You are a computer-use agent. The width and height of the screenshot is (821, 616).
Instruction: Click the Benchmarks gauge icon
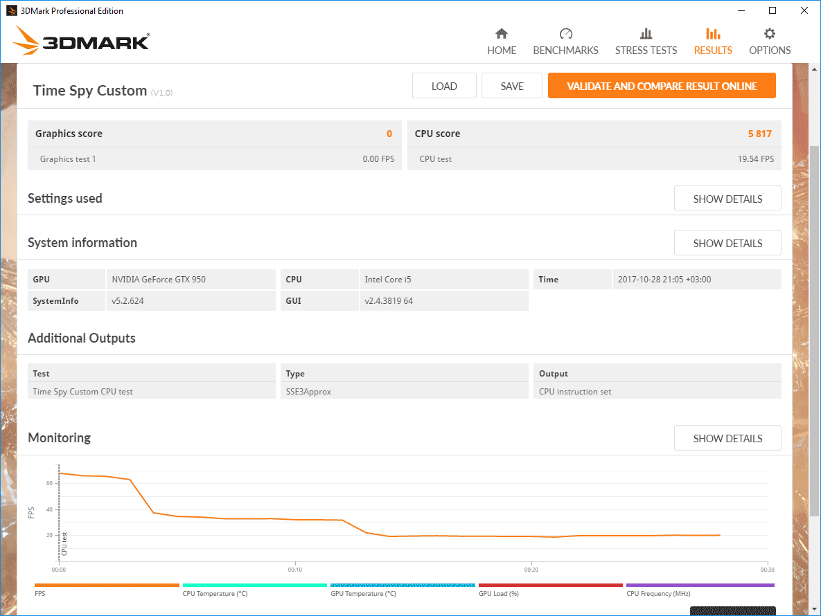pos(565,34)
